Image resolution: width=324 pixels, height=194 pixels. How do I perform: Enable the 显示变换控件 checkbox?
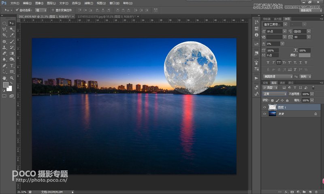pyautogui.click(x=53, y=10)
